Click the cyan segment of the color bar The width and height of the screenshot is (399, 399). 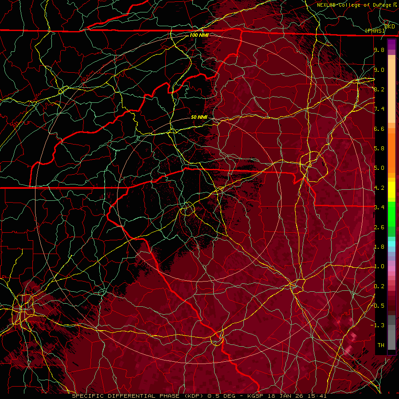[x=391, y=244]
